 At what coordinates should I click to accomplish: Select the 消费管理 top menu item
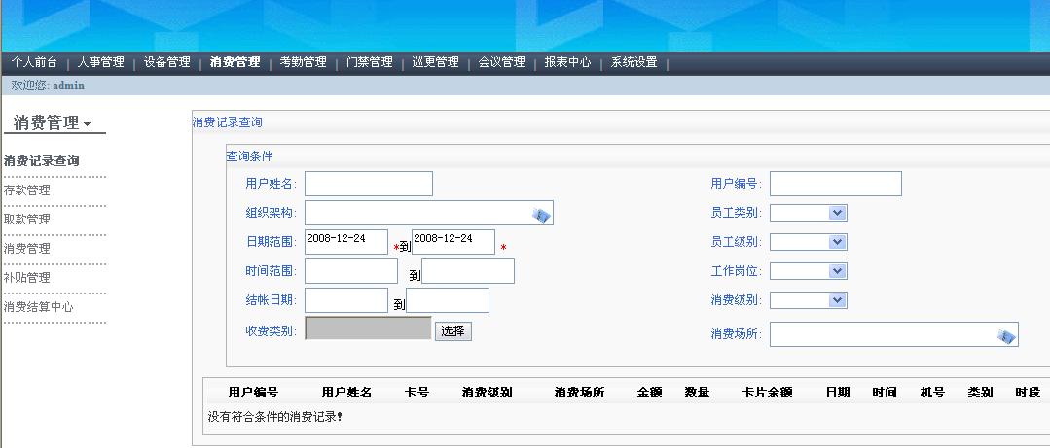coord(235,63)
